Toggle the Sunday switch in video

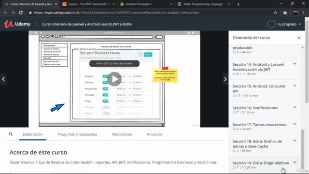106,114
